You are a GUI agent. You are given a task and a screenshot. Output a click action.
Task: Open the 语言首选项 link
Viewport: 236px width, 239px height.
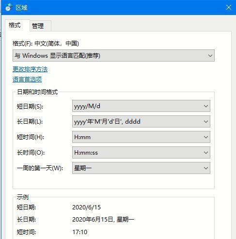click(x=27, y=80)
